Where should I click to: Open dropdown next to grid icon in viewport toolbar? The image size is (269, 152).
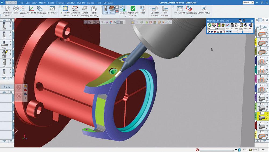pyautogui.click(x=124, y=22)
